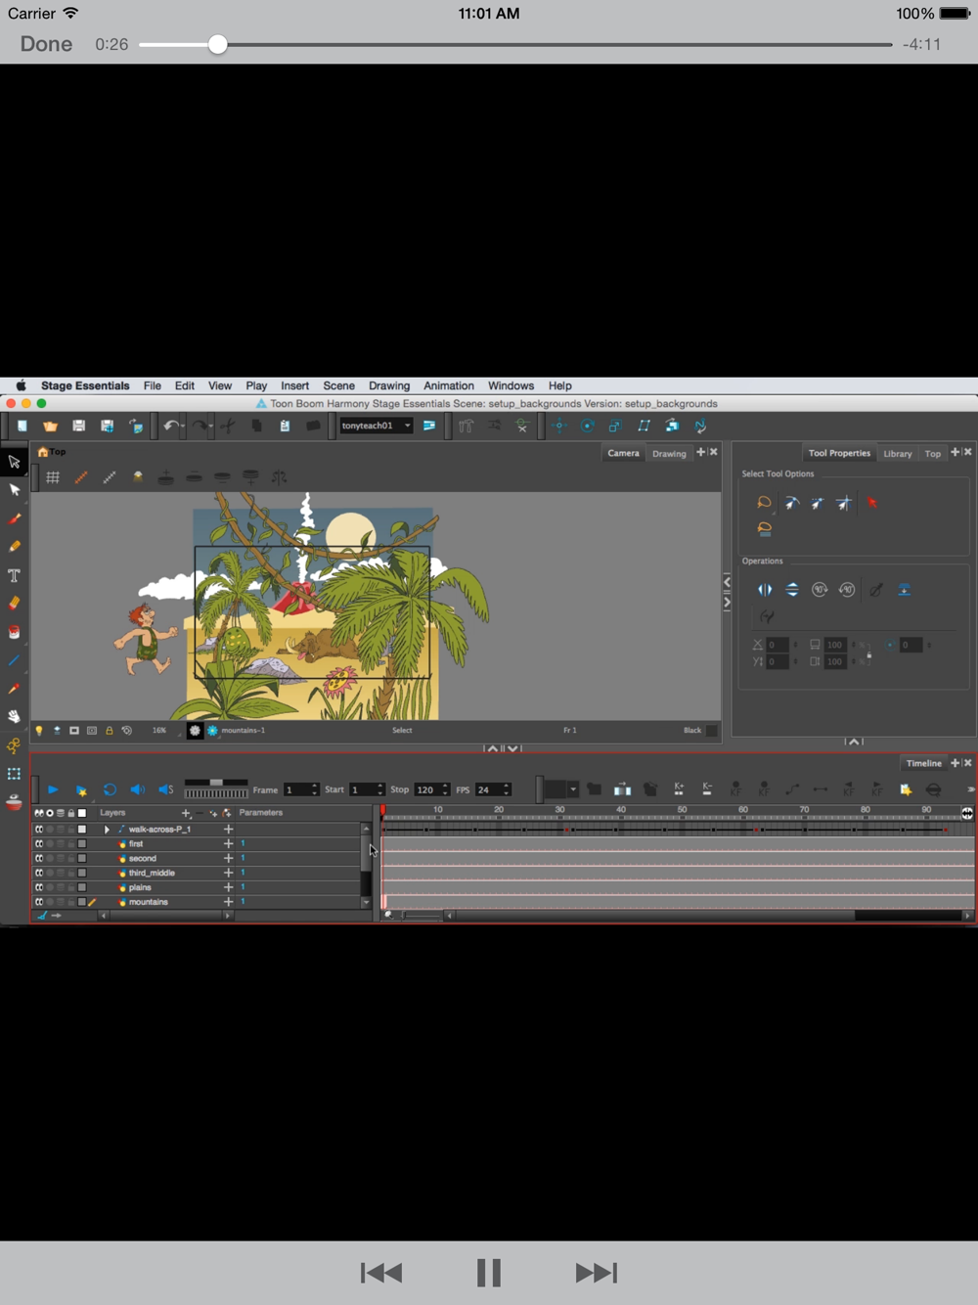Open the Apple menu

pyautogui.click(x=21, y=385)
